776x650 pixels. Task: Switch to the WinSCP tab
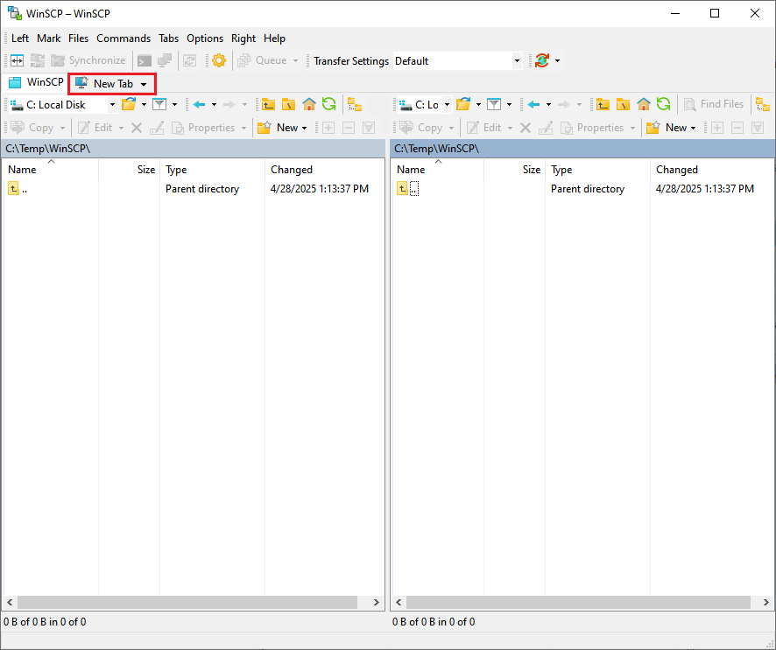[x=36, y=82]
